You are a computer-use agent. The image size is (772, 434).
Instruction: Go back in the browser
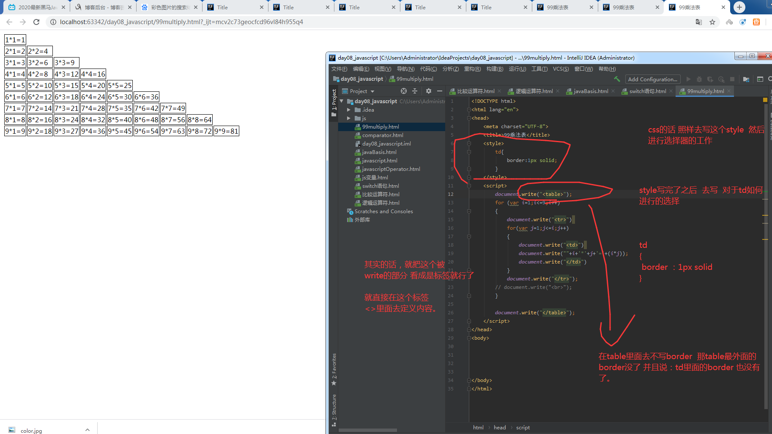pyautogui.click(x=9, y=22)
